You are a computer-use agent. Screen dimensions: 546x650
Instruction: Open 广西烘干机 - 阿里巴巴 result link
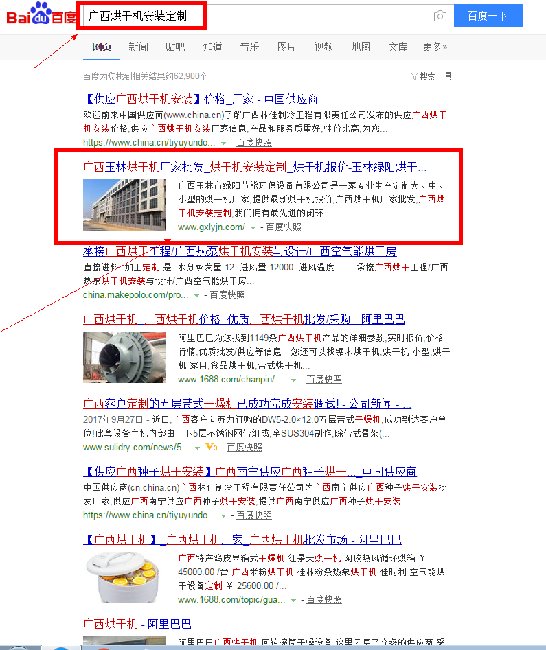pos(137,624)
